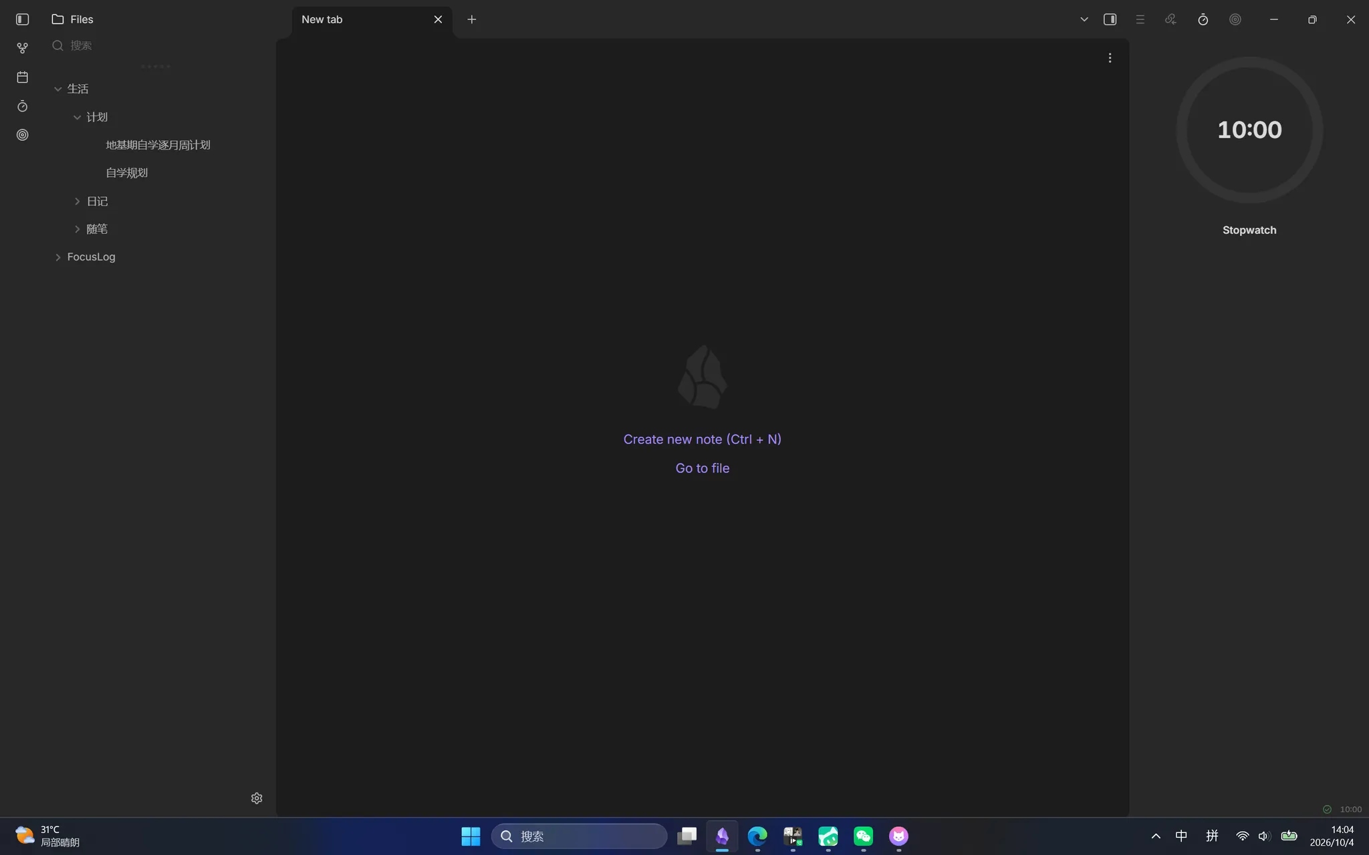Open WeChat on taskbar
Image resolution: width=1369 pixels, height=855 pixels.
(864, 836)
